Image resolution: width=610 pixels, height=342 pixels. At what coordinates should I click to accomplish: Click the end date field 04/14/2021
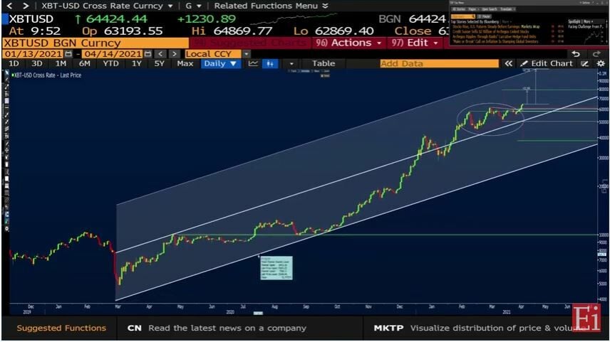(113, 54)
